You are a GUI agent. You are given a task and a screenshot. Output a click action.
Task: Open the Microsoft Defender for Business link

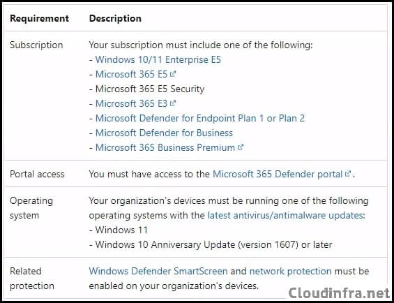click(164, 133)
